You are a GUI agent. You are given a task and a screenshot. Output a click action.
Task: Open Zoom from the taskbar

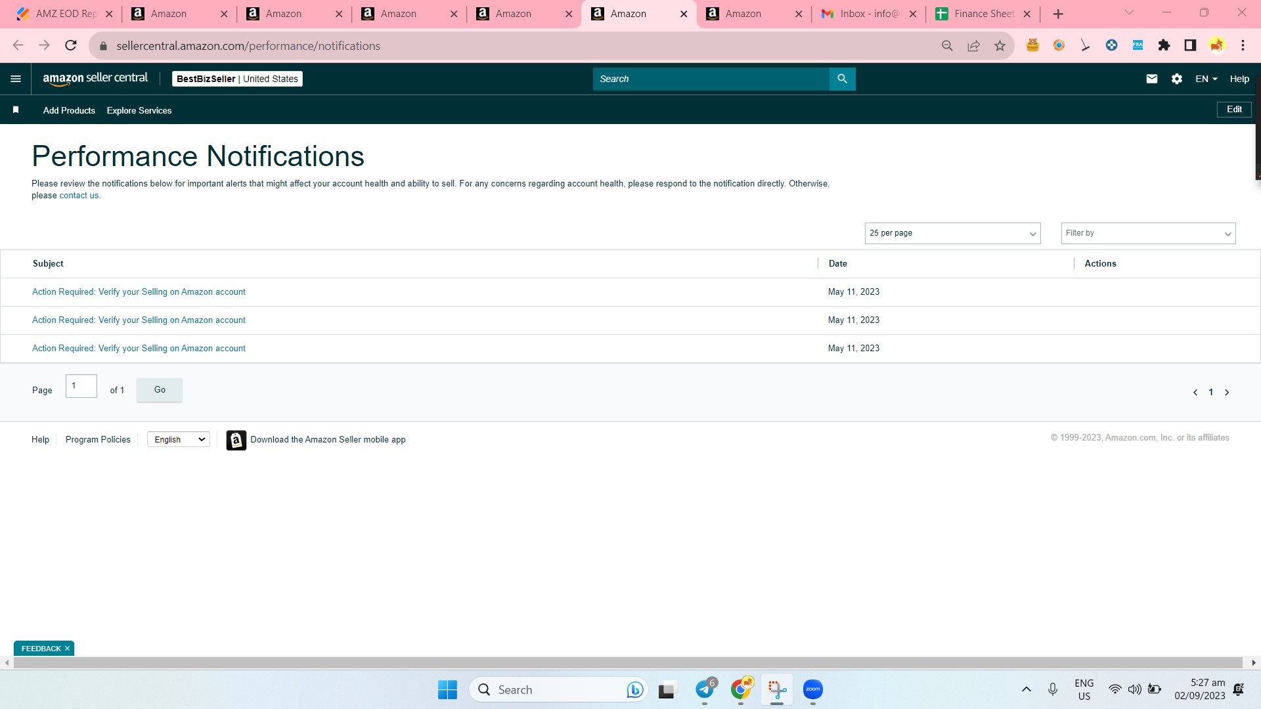(x=813, y=689)
